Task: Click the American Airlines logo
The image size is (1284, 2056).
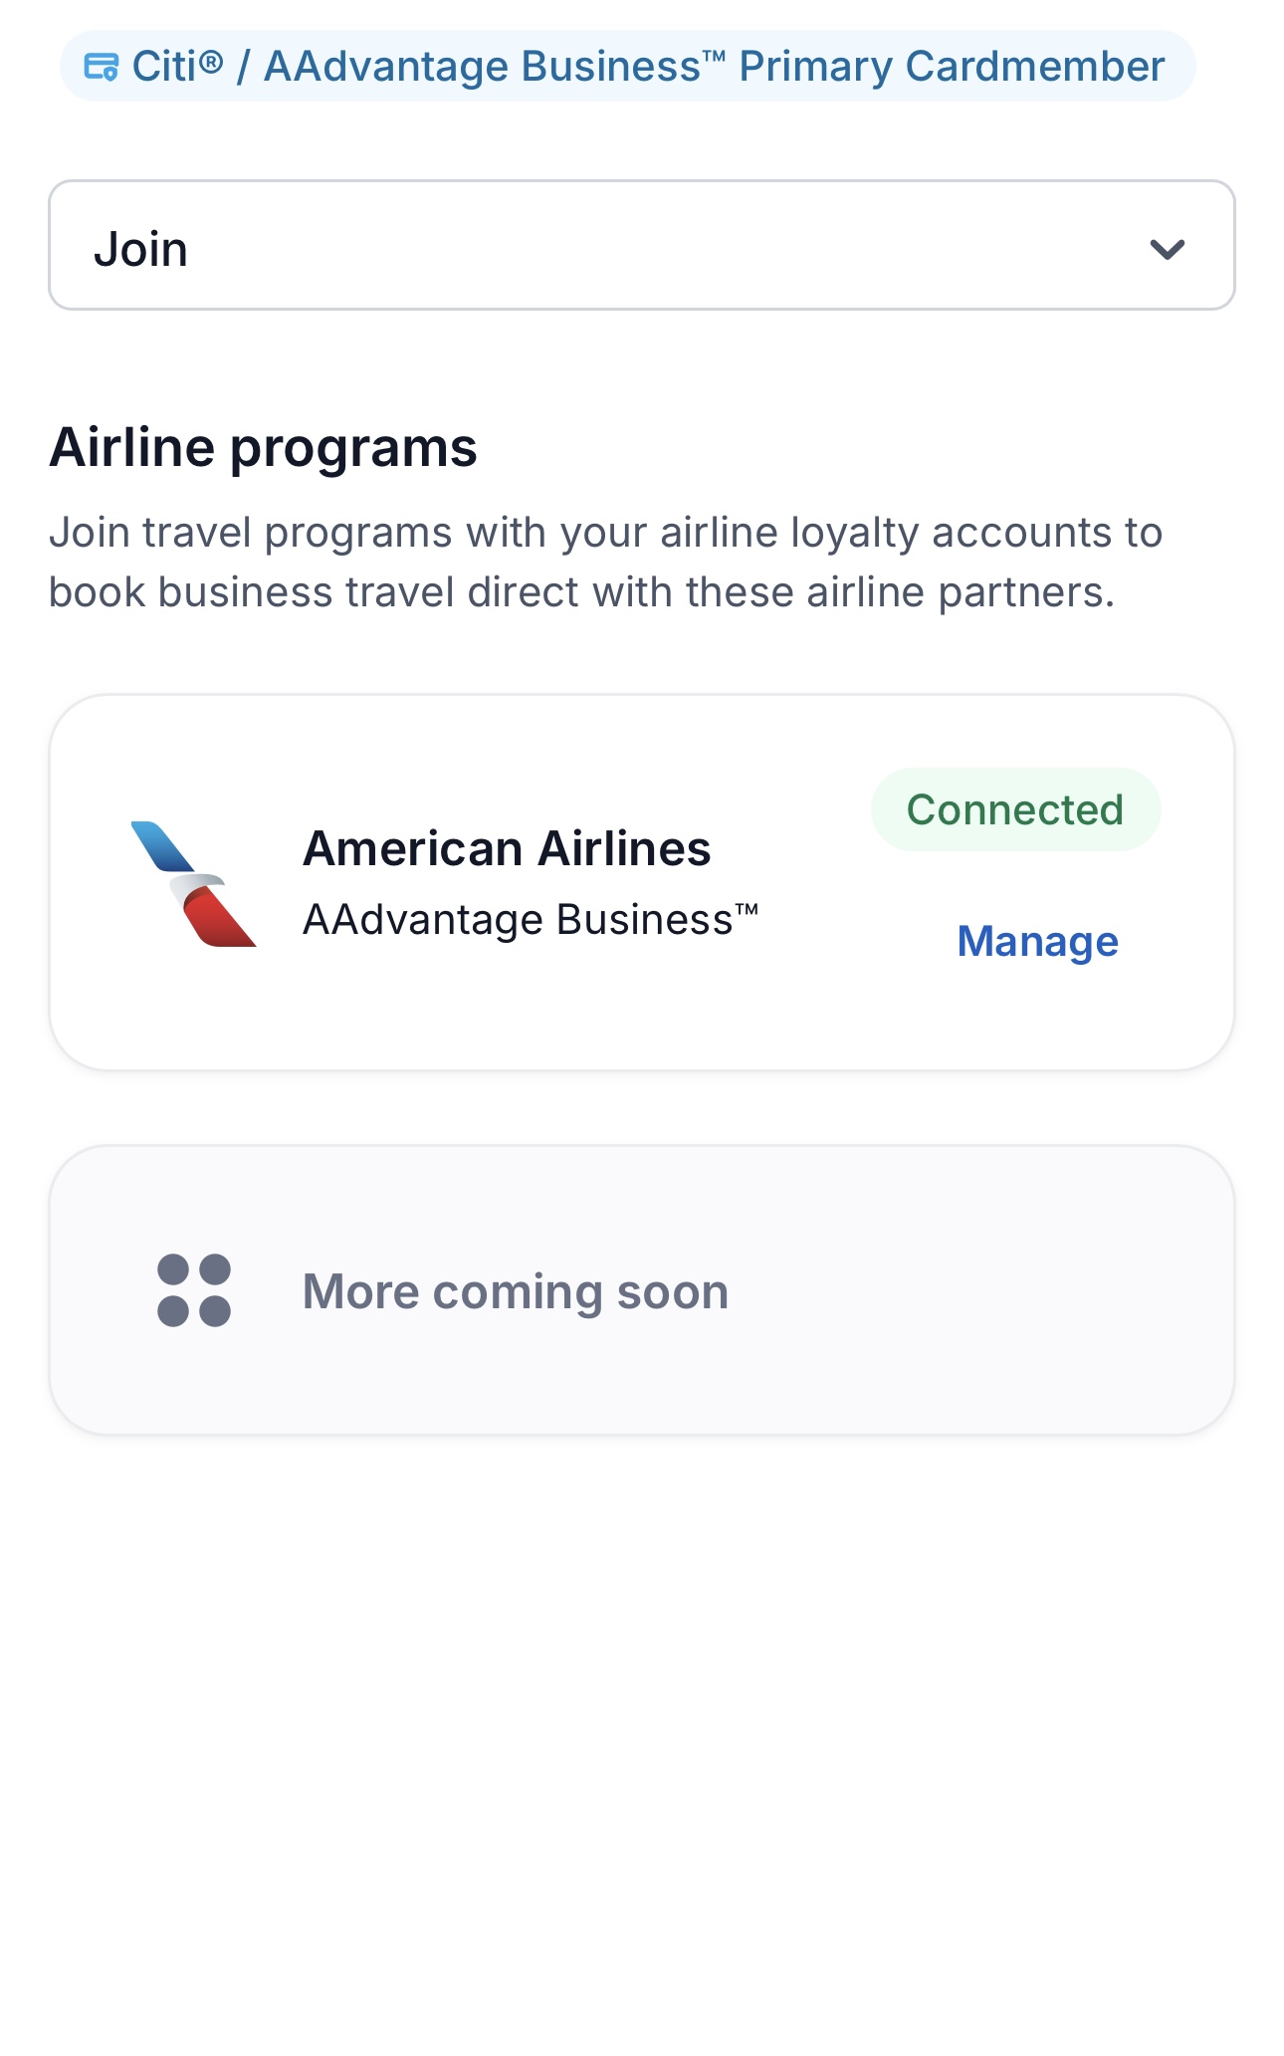Action: pos(193,883)
